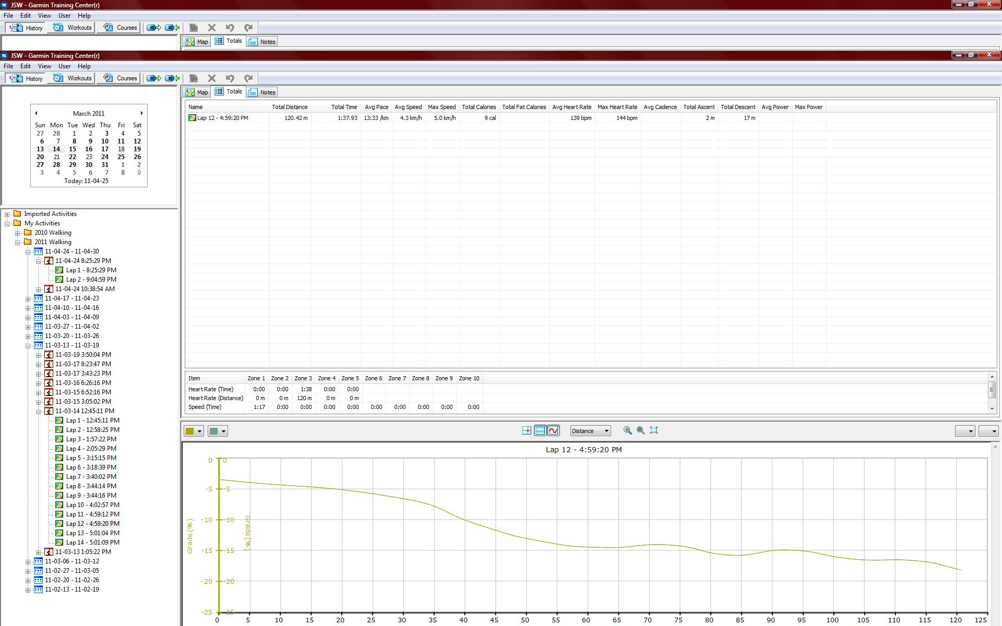Image resolution: width=1002 pixels, height=626 pixels.
Task: Click the Max Speed column header
Action: pos(442,107)
